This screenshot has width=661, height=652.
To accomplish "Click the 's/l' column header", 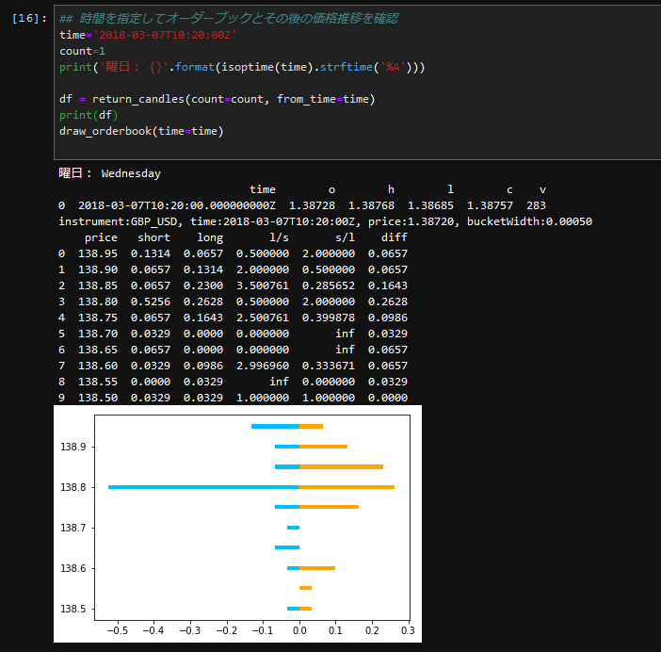I will click(x=345, y=237).
